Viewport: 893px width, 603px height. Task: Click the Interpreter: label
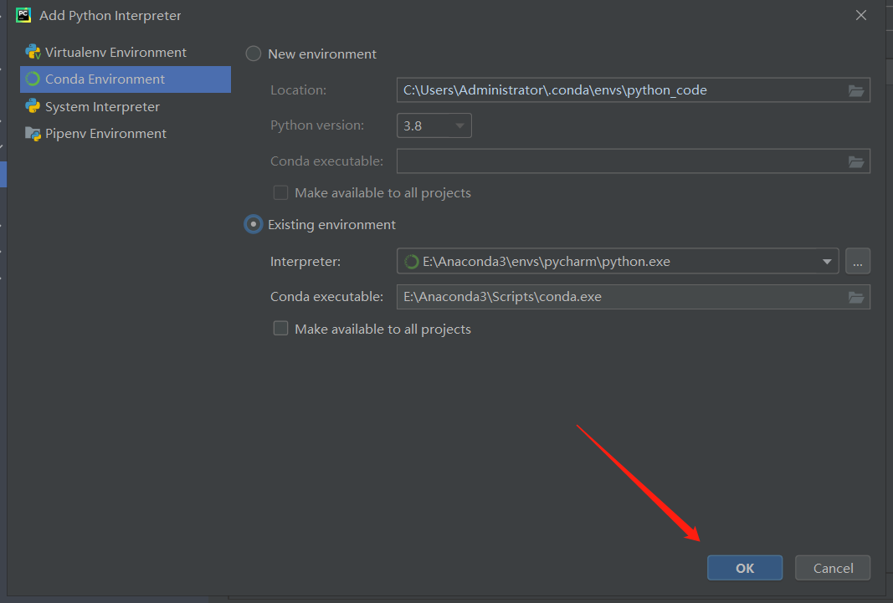click(x=305, y=262)
